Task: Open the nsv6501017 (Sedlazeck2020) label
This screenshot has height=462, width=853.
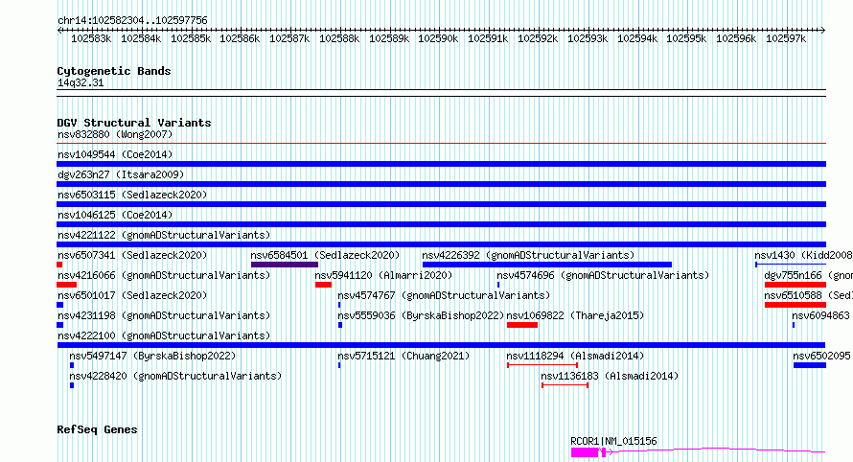Action: tap(132, 295)
